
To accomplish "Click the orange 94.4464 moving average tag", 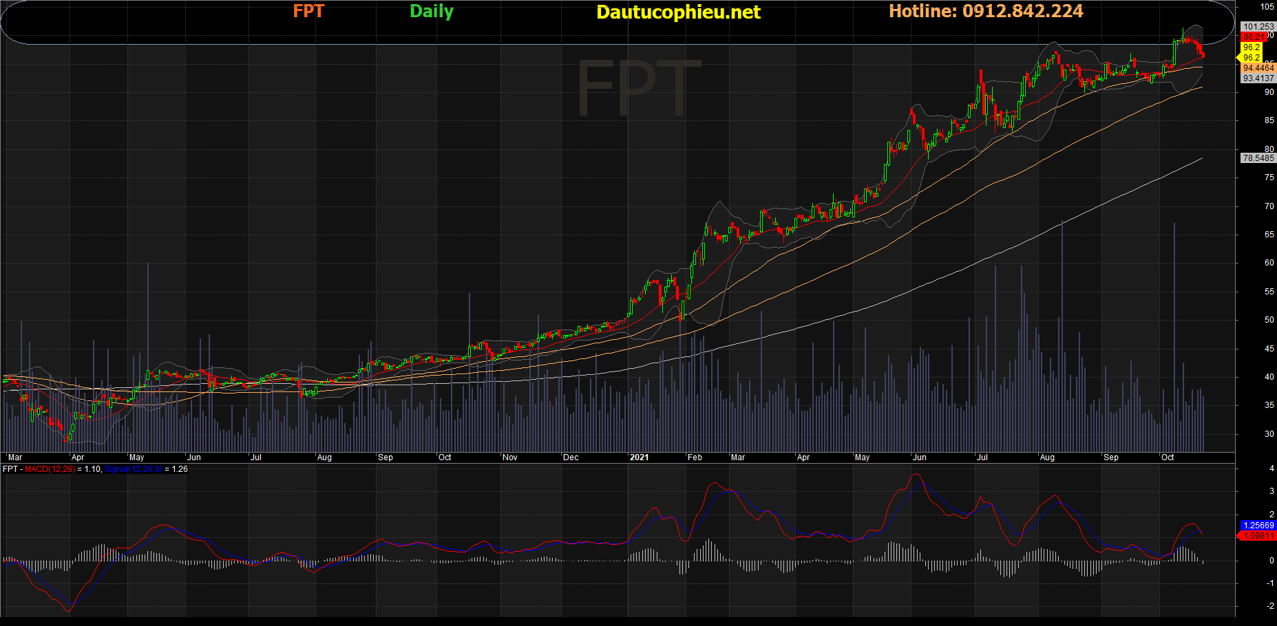I will tap(1258, 68).
